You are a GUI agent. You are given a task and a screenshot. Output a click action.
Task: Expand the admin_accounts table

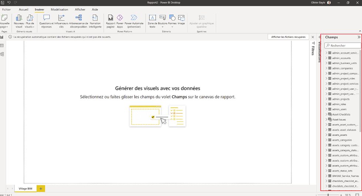[327, 58]
